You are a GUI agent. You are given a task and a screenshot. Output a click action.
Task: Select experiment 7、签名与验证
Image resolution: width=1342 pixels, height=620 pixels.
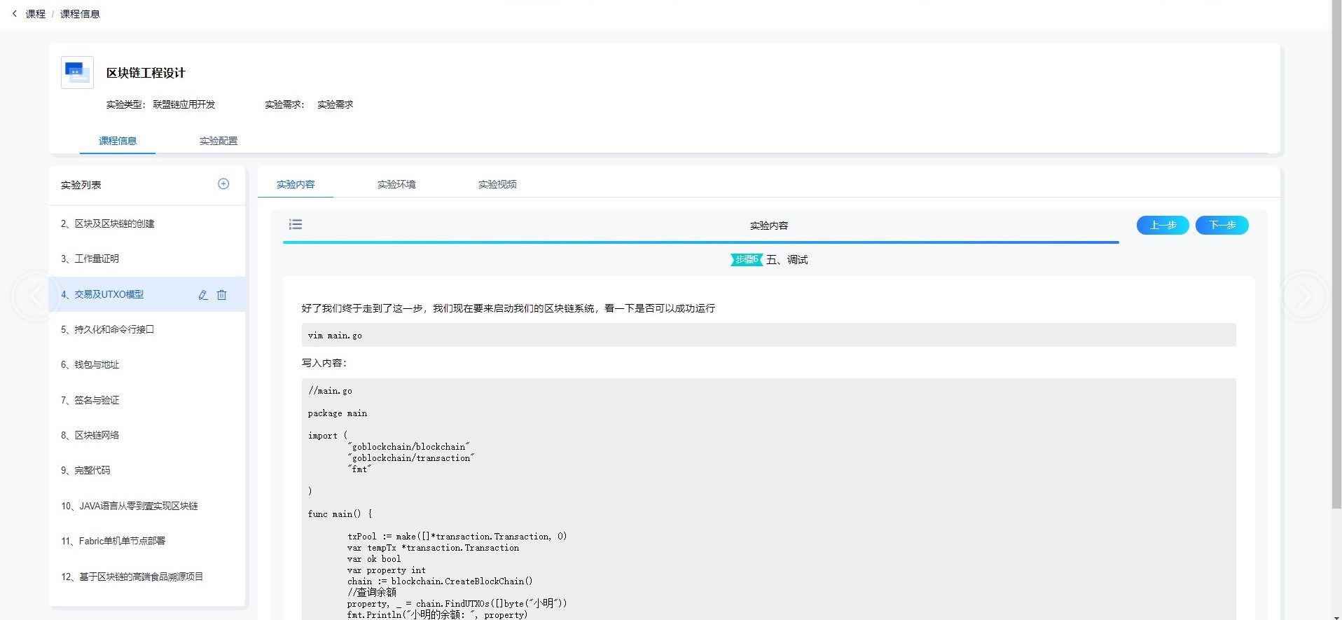point(146,400)
